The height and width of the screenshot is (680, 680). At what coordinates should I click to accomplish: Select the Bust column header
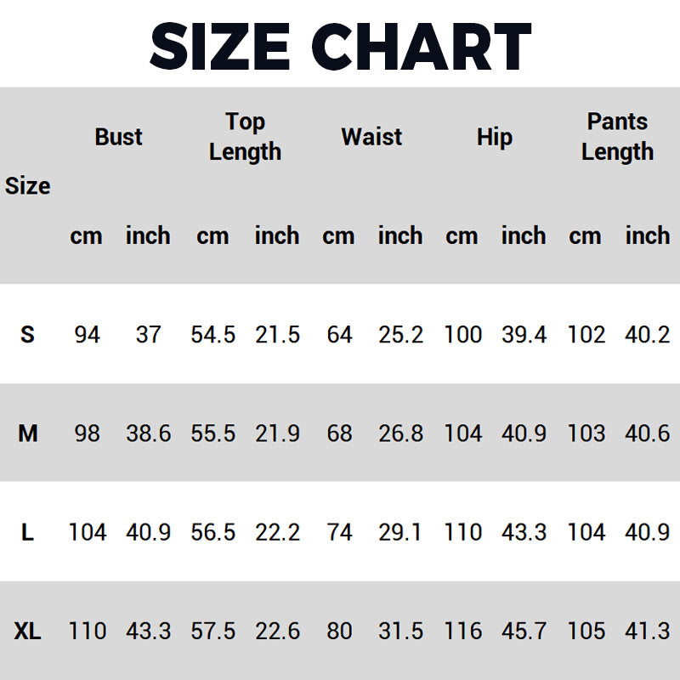118,137
